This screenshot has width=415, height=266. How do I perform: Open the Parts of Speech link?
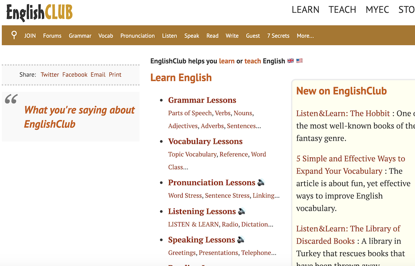pos(190,113)
